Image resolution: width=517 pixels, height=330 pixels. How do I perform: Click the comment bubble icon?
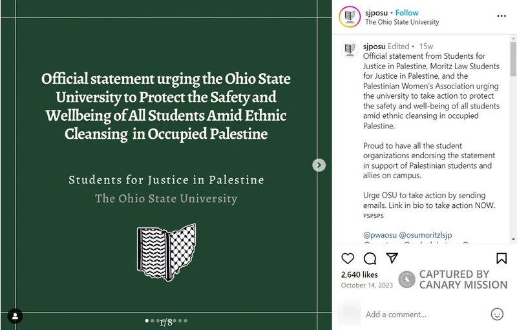(x=370, y=258)
